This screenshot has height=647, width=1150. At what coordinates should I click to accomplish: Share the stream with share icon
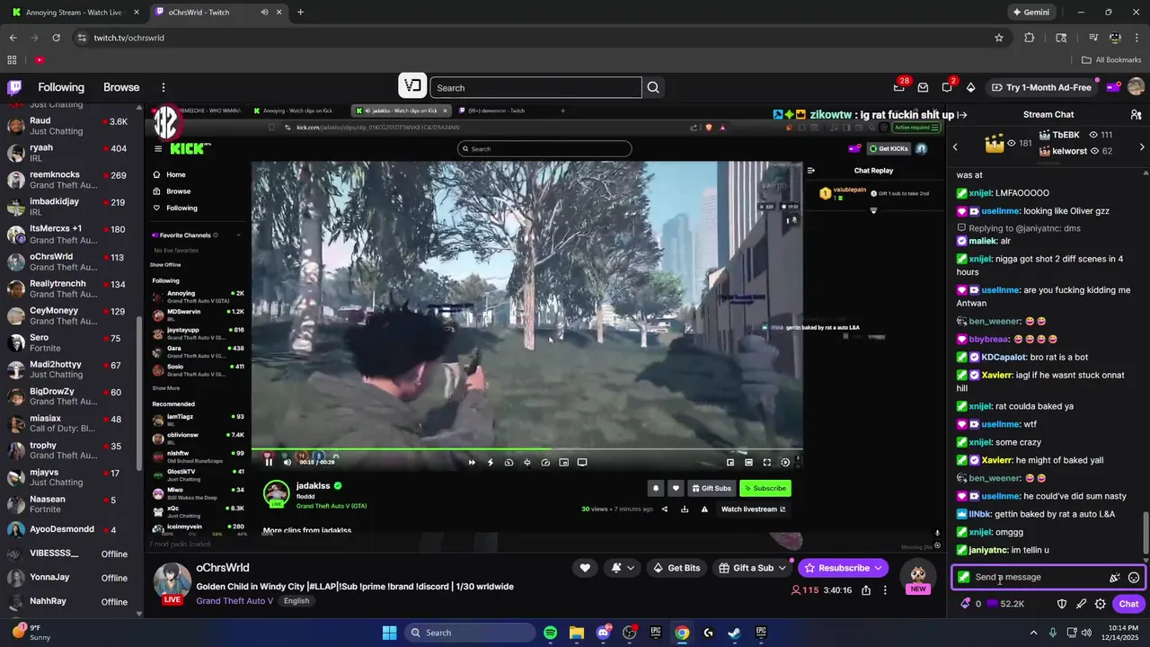(x=866, y=590)
